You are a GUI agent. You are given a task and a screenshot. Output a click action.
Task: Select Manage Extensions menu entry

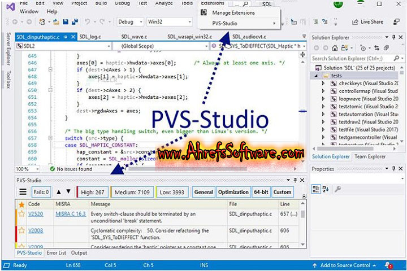pyautogui.click(x=233, y=12)
